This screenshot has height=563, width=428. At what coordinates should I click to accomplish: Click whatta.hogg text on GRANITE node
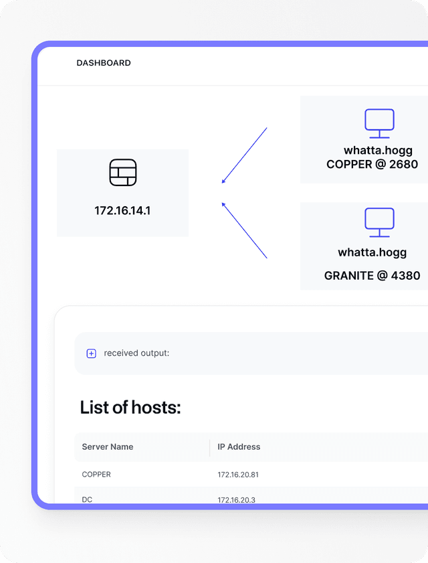372,252
